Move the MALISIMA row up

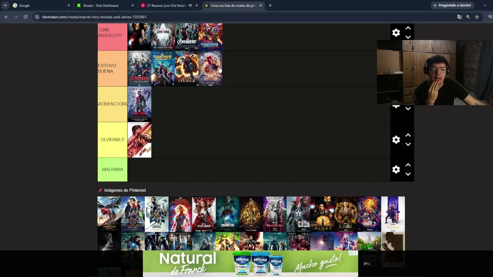click(x=408, y=165)
